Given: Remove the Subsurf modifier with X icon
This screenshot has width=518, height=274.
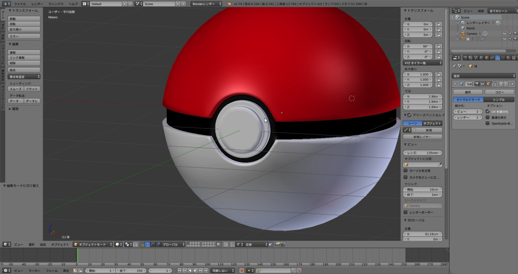Looking at the screenshot, I should pyautogui.click(x=512, y=84).
